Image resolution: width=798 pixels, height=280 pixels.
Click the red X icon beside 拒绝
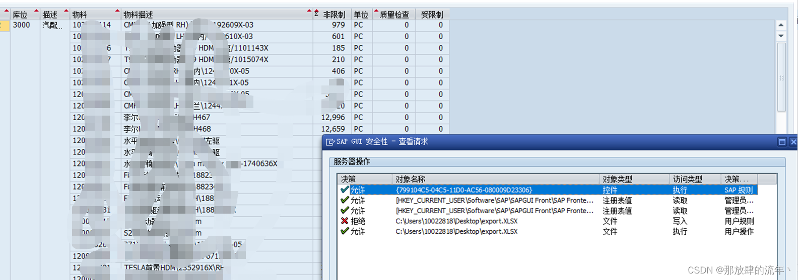click(345, 221)
